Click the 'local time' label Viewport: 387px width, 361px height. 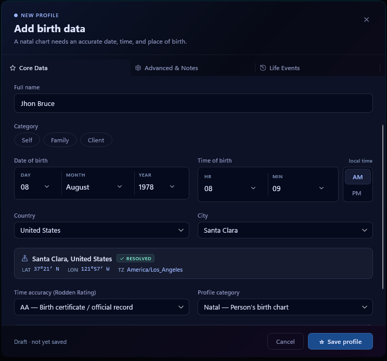(360, 161)
